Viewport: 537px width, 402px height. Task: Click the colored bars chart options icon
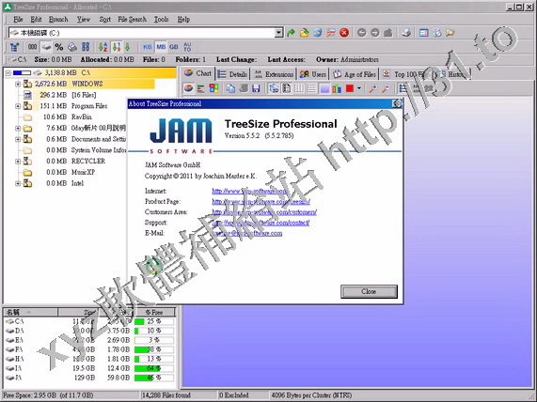point(337,88)
